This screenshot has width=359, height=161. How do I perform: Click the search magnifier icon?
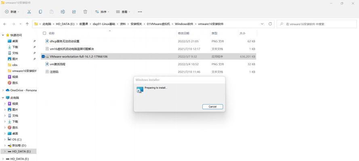(x=281, y=24)
